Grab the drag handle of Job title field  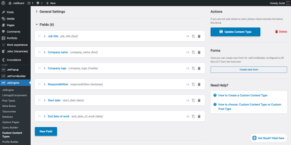(x=39, y=36)
